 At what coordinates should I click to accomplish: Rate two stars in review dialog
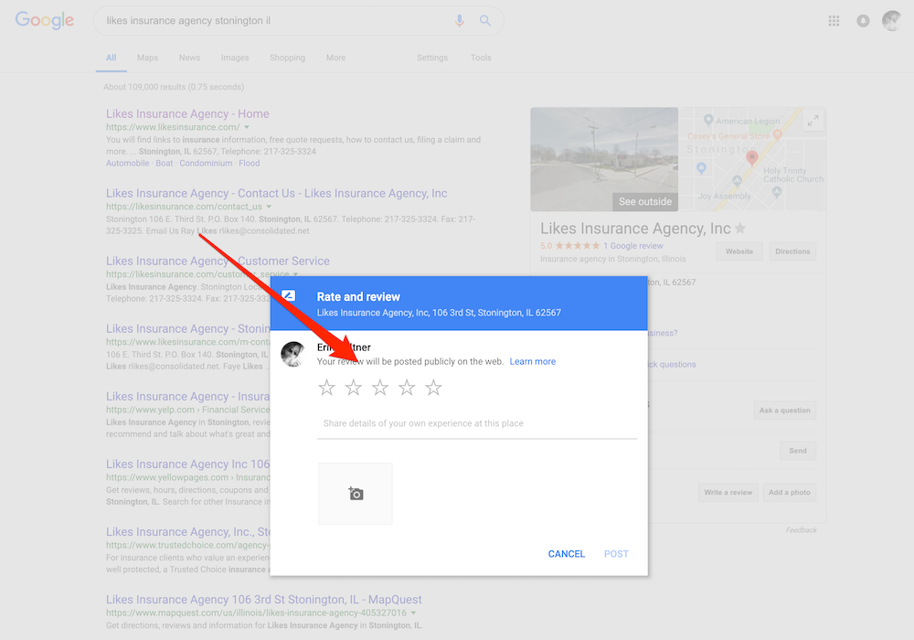point(353,388)
